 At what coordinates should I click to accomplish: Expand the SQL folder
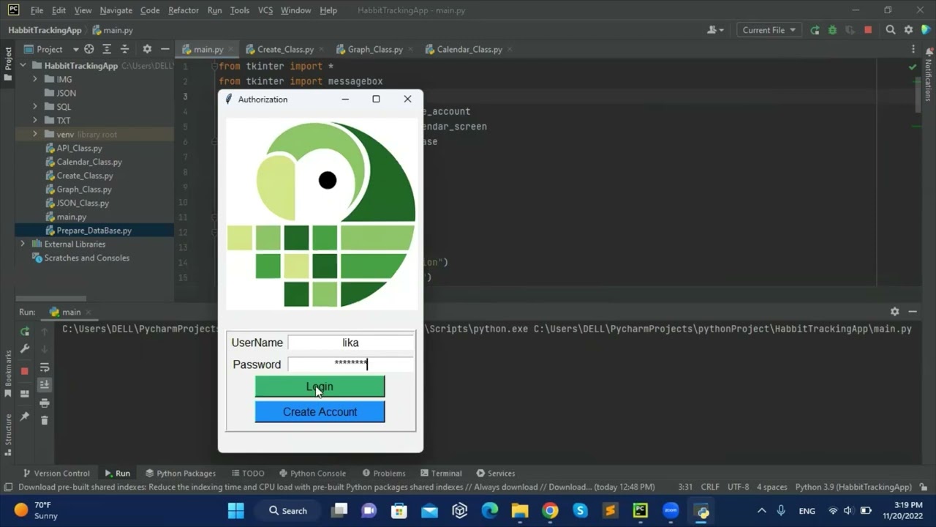pos(34,107)
